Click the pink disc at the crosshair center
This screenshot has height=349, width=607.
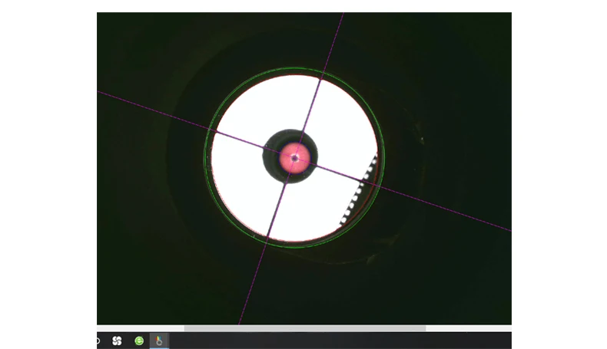click(294, 158)
